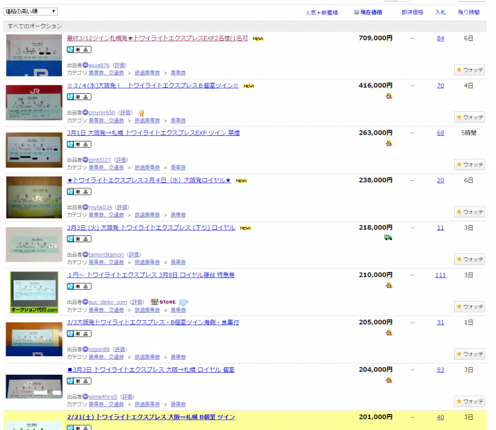
Task: Open bid count 93 link
Action: click(440, 370)
